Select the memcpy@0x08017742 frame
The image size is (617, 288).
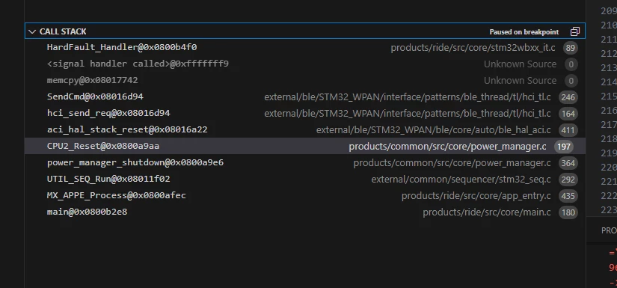304,81
